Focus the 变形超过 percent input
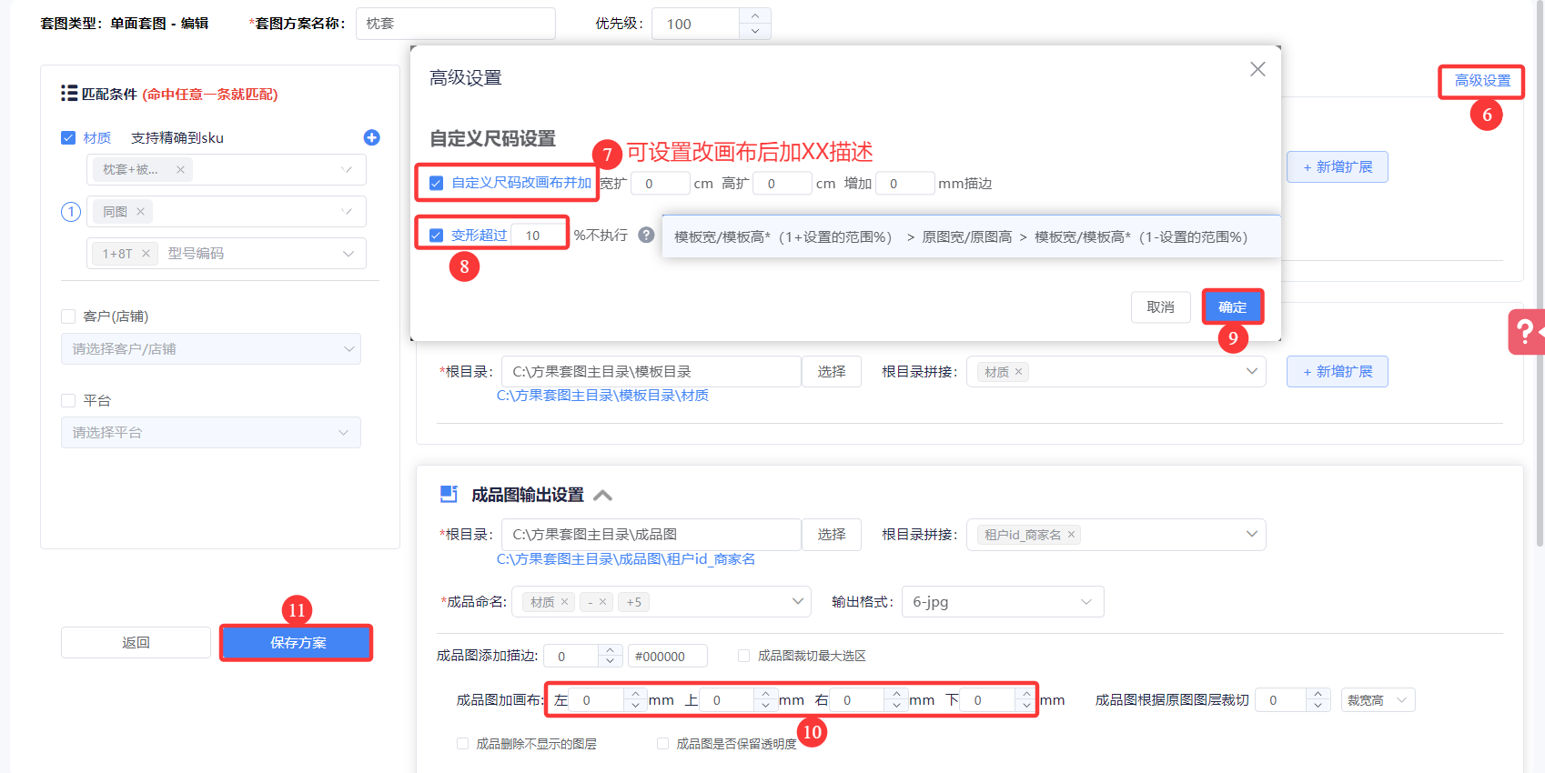The height and width of the screenshot is (773, 1545). coord(540,236)
